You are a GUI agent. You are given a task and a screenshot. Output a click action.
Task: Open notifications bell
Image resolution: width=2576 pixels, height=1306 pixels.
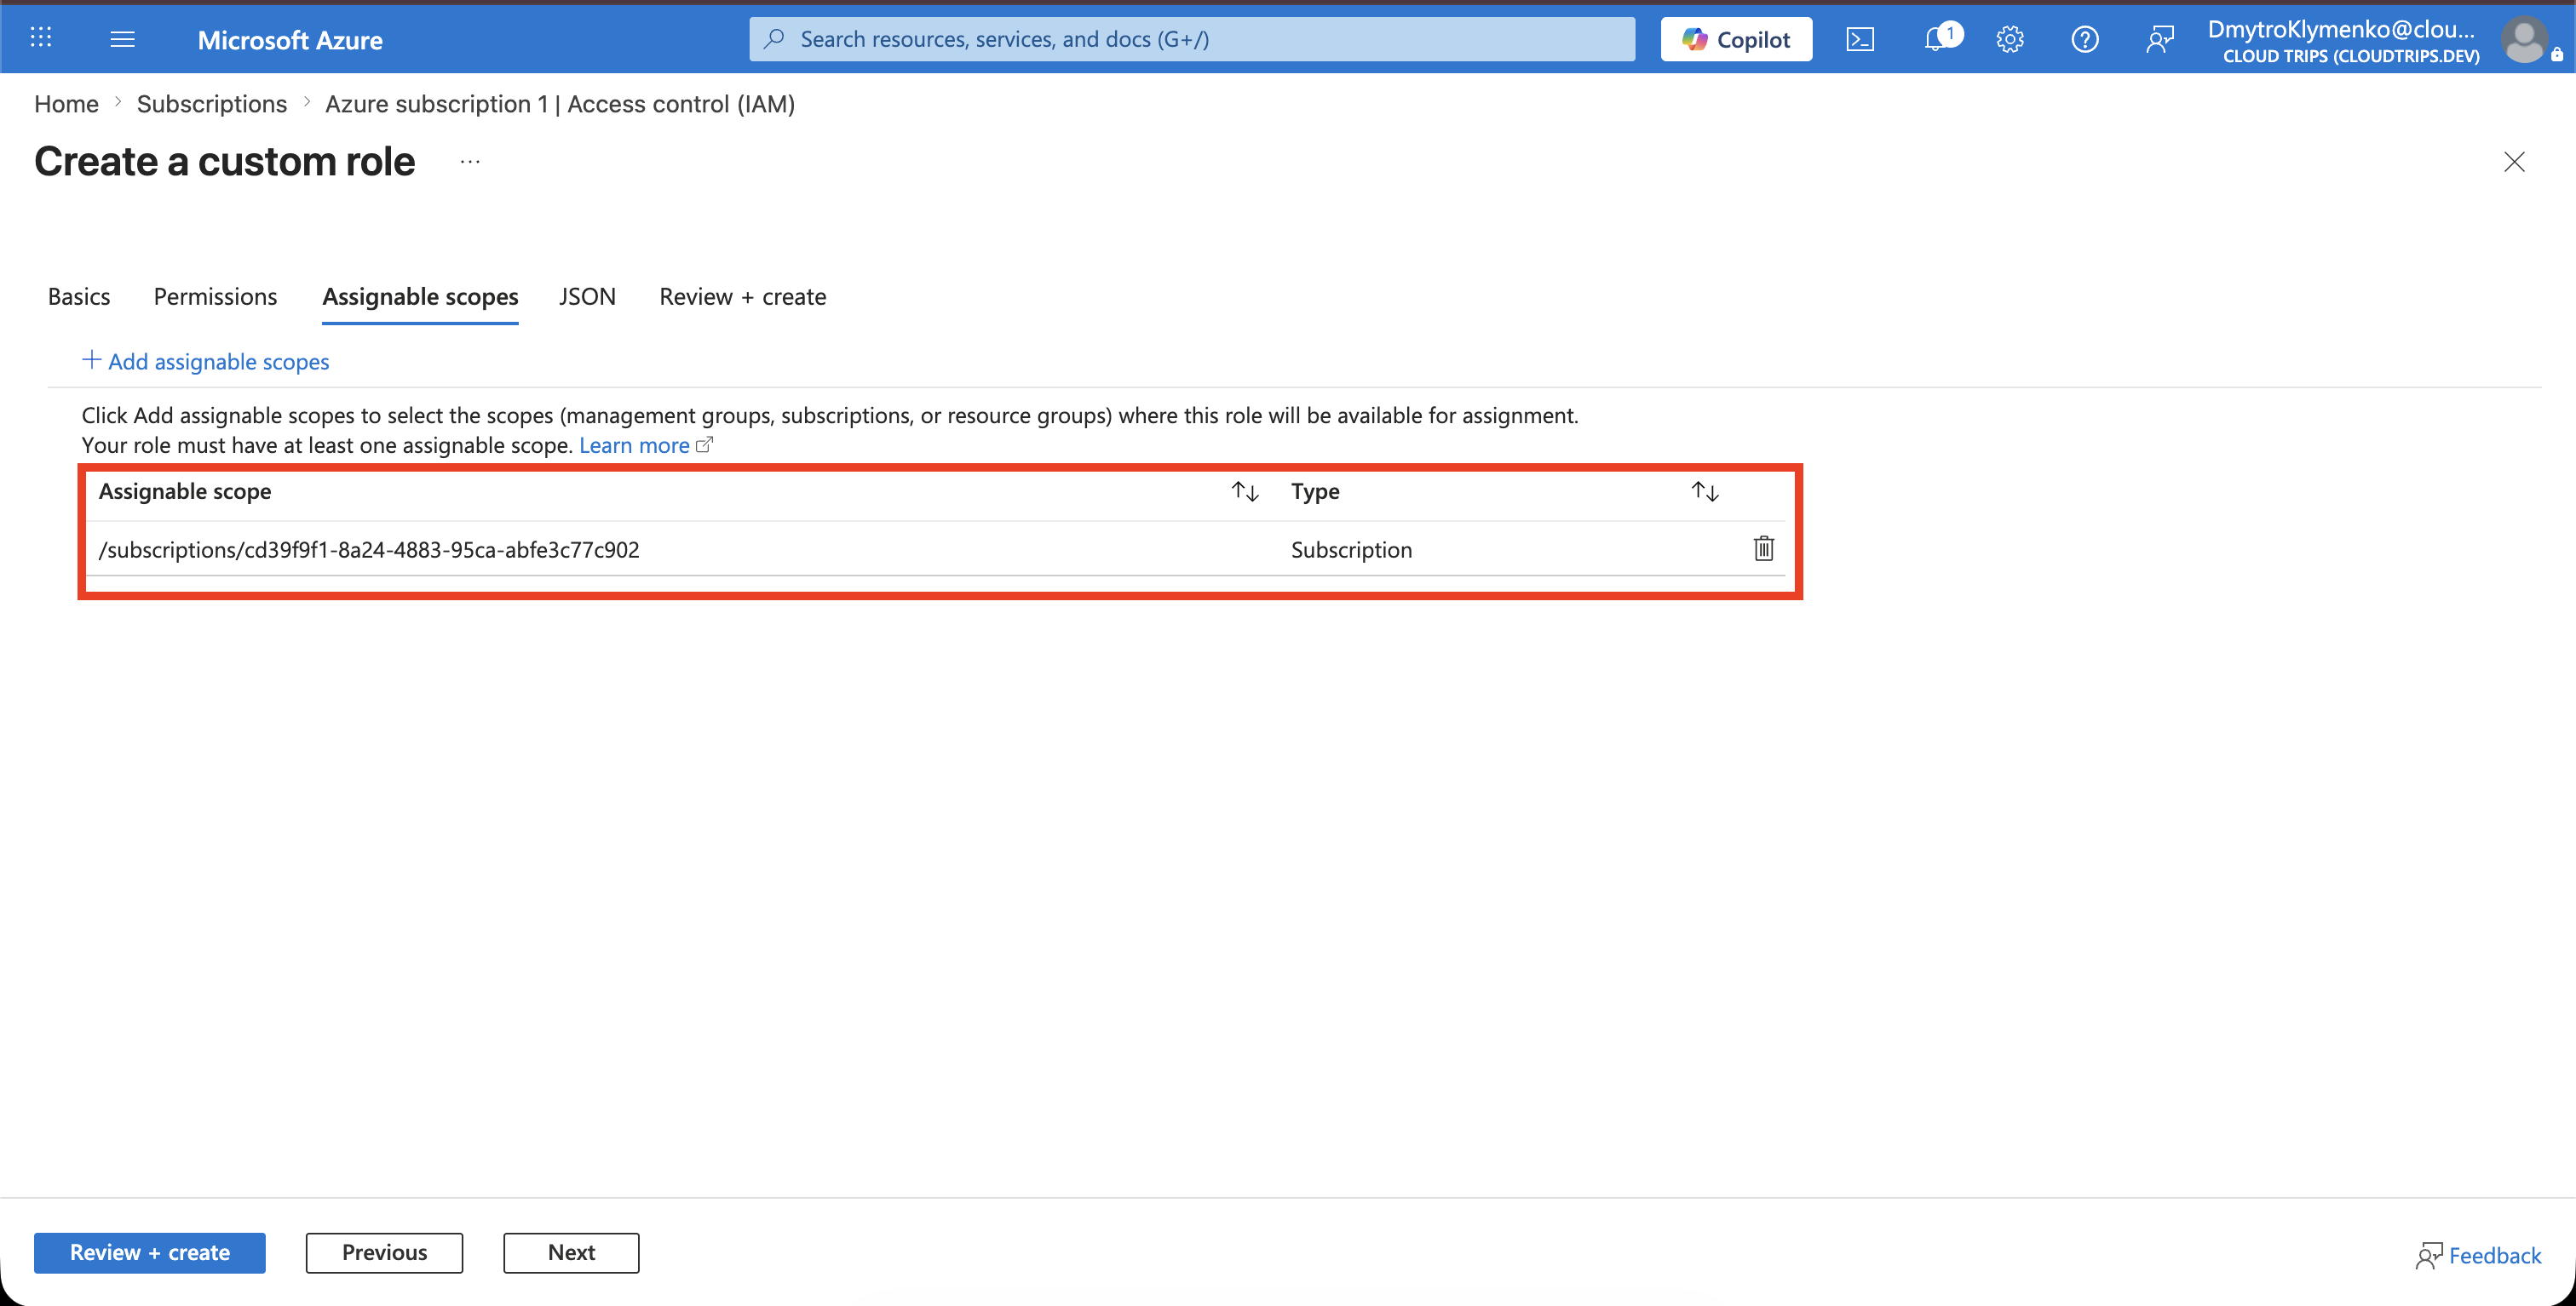1937,39
